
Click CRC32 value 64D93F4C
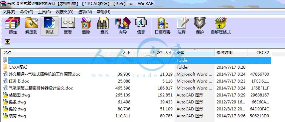(x=259, y=109)
